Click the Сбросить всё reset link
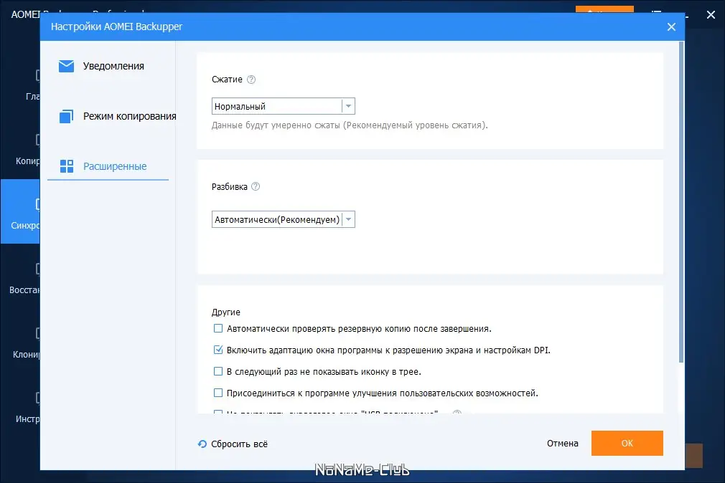This screenshot has height=483, width=725. point(233,444)
